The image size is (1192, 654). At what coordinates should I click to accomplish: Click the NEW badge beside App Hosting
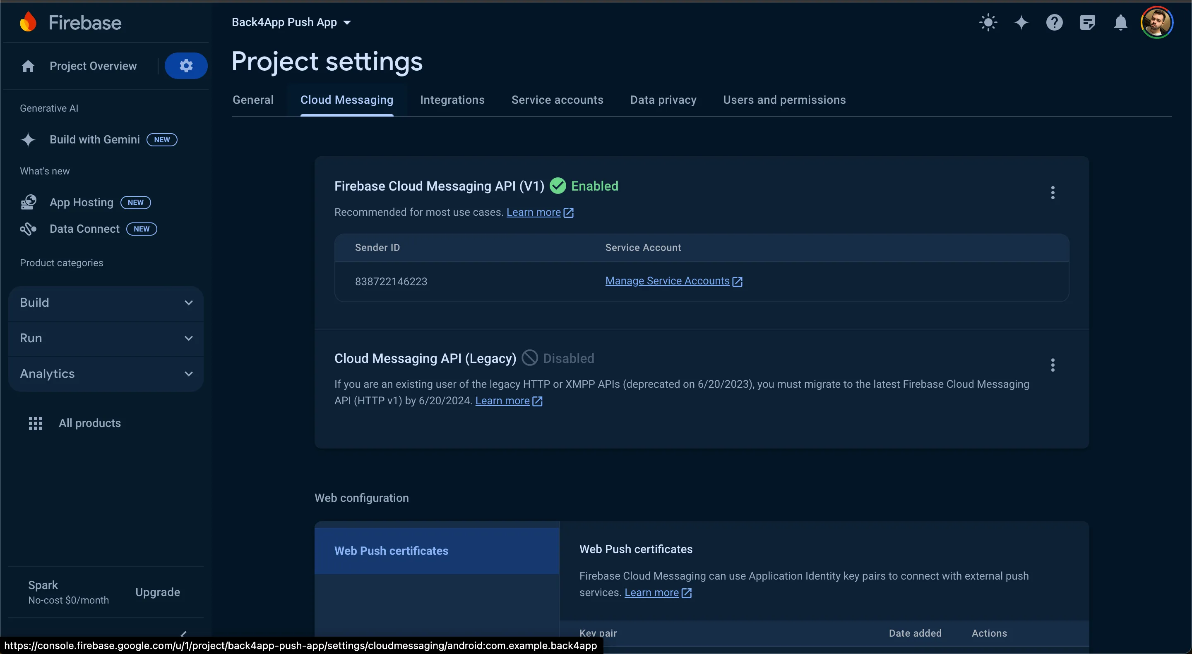136,203
